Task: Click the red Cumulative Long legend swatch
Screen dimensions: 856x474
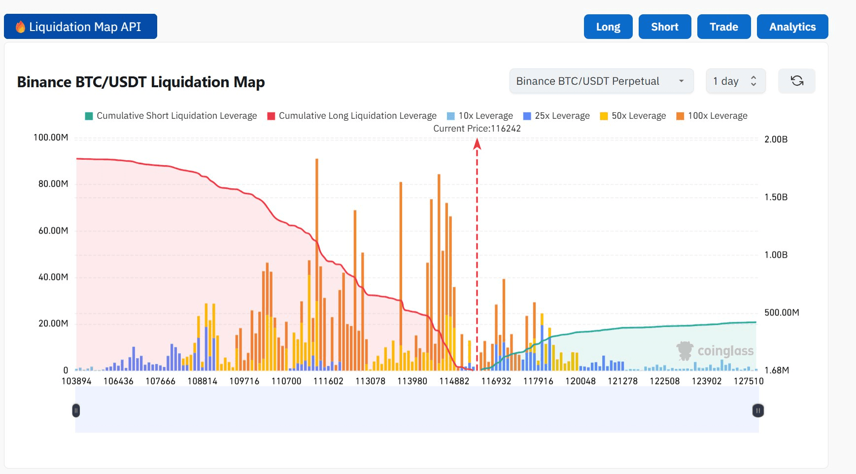Action: pos(271,116)
